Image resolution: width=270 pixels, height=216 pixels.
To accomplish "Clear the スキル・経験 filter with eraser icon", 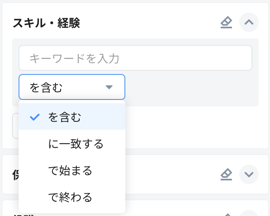I will pos(226,23).
